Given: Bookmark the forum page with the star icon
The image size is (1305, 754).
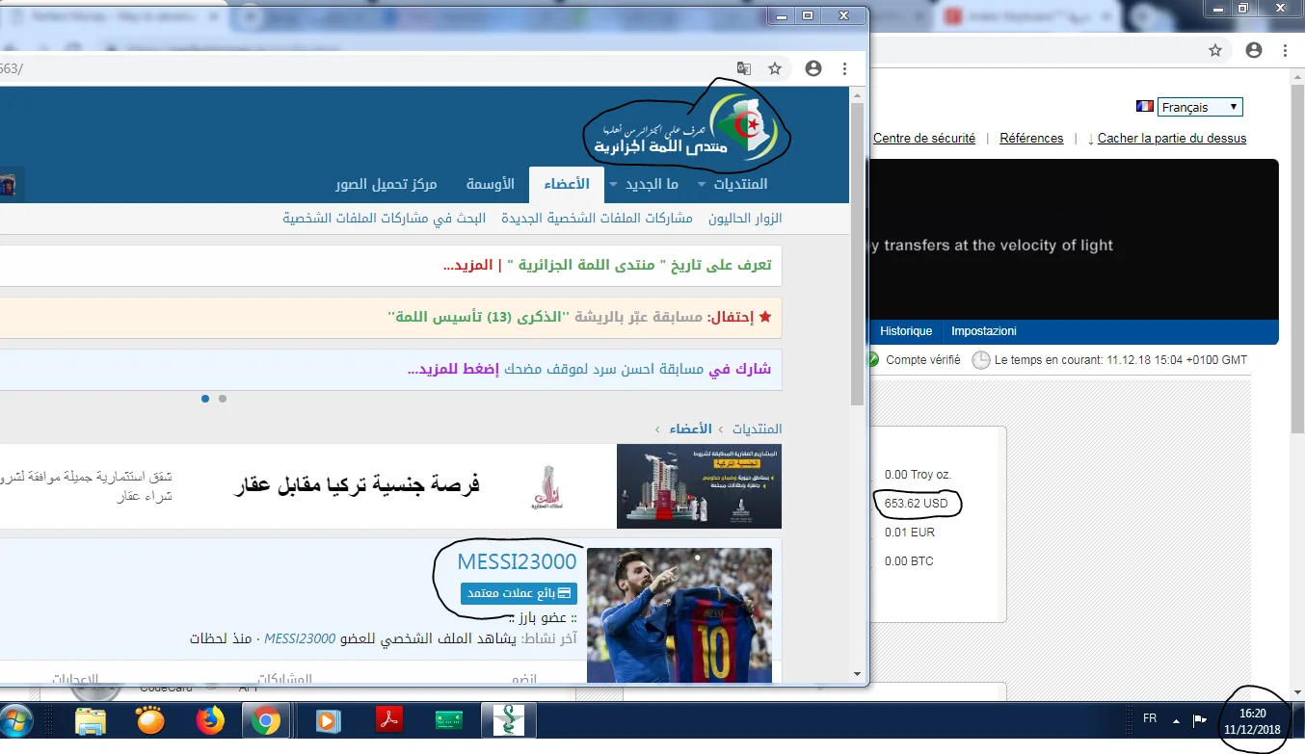Looking at the screenshot, I should click(775, 68).
